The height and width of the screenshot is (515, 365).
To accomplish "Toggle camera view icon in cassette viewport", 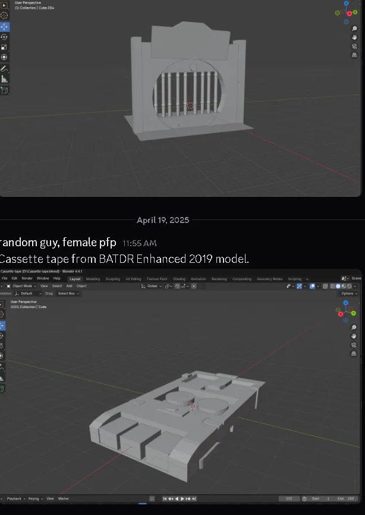I will pos(354,345).
